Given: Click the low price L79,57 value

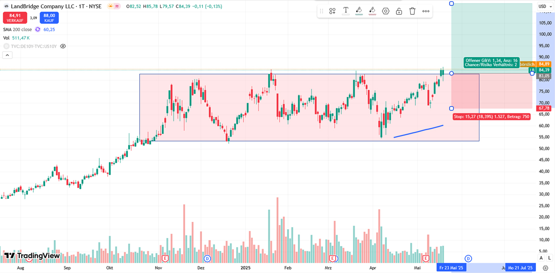Looking at the screenshot, I should (167, 6).
